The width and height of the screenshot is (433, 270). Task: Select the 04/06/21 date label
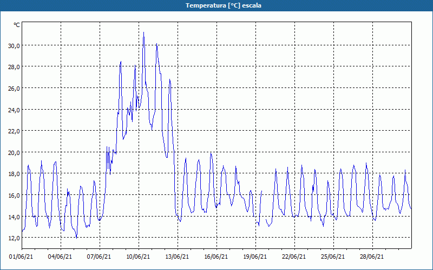(60, 256)
